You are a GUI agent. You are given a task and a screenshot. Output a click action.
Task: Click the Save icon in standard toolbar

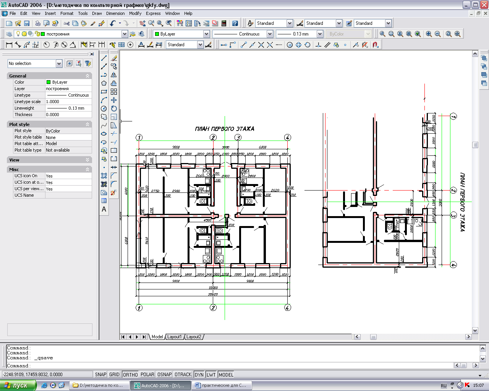pyautogui.click(x=27, y=23)
